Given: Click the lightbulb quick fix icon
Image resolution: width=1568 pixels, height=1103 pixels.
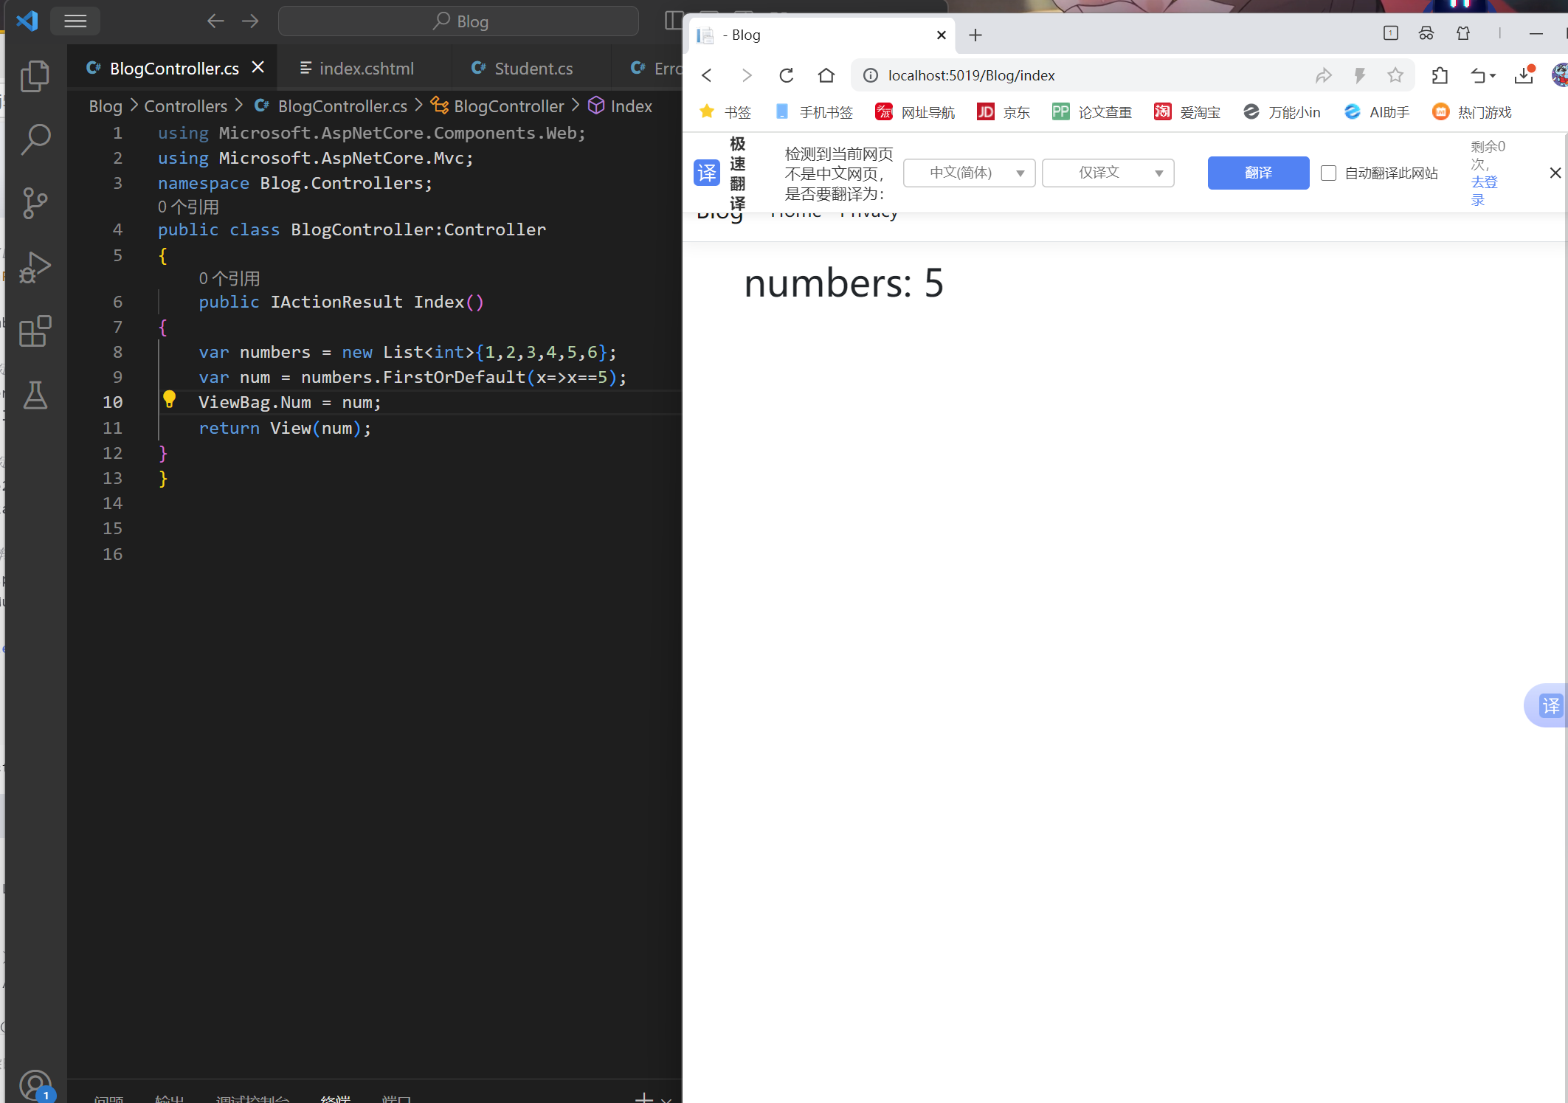Looking at the screenshot, I should [x=169, y=399].
